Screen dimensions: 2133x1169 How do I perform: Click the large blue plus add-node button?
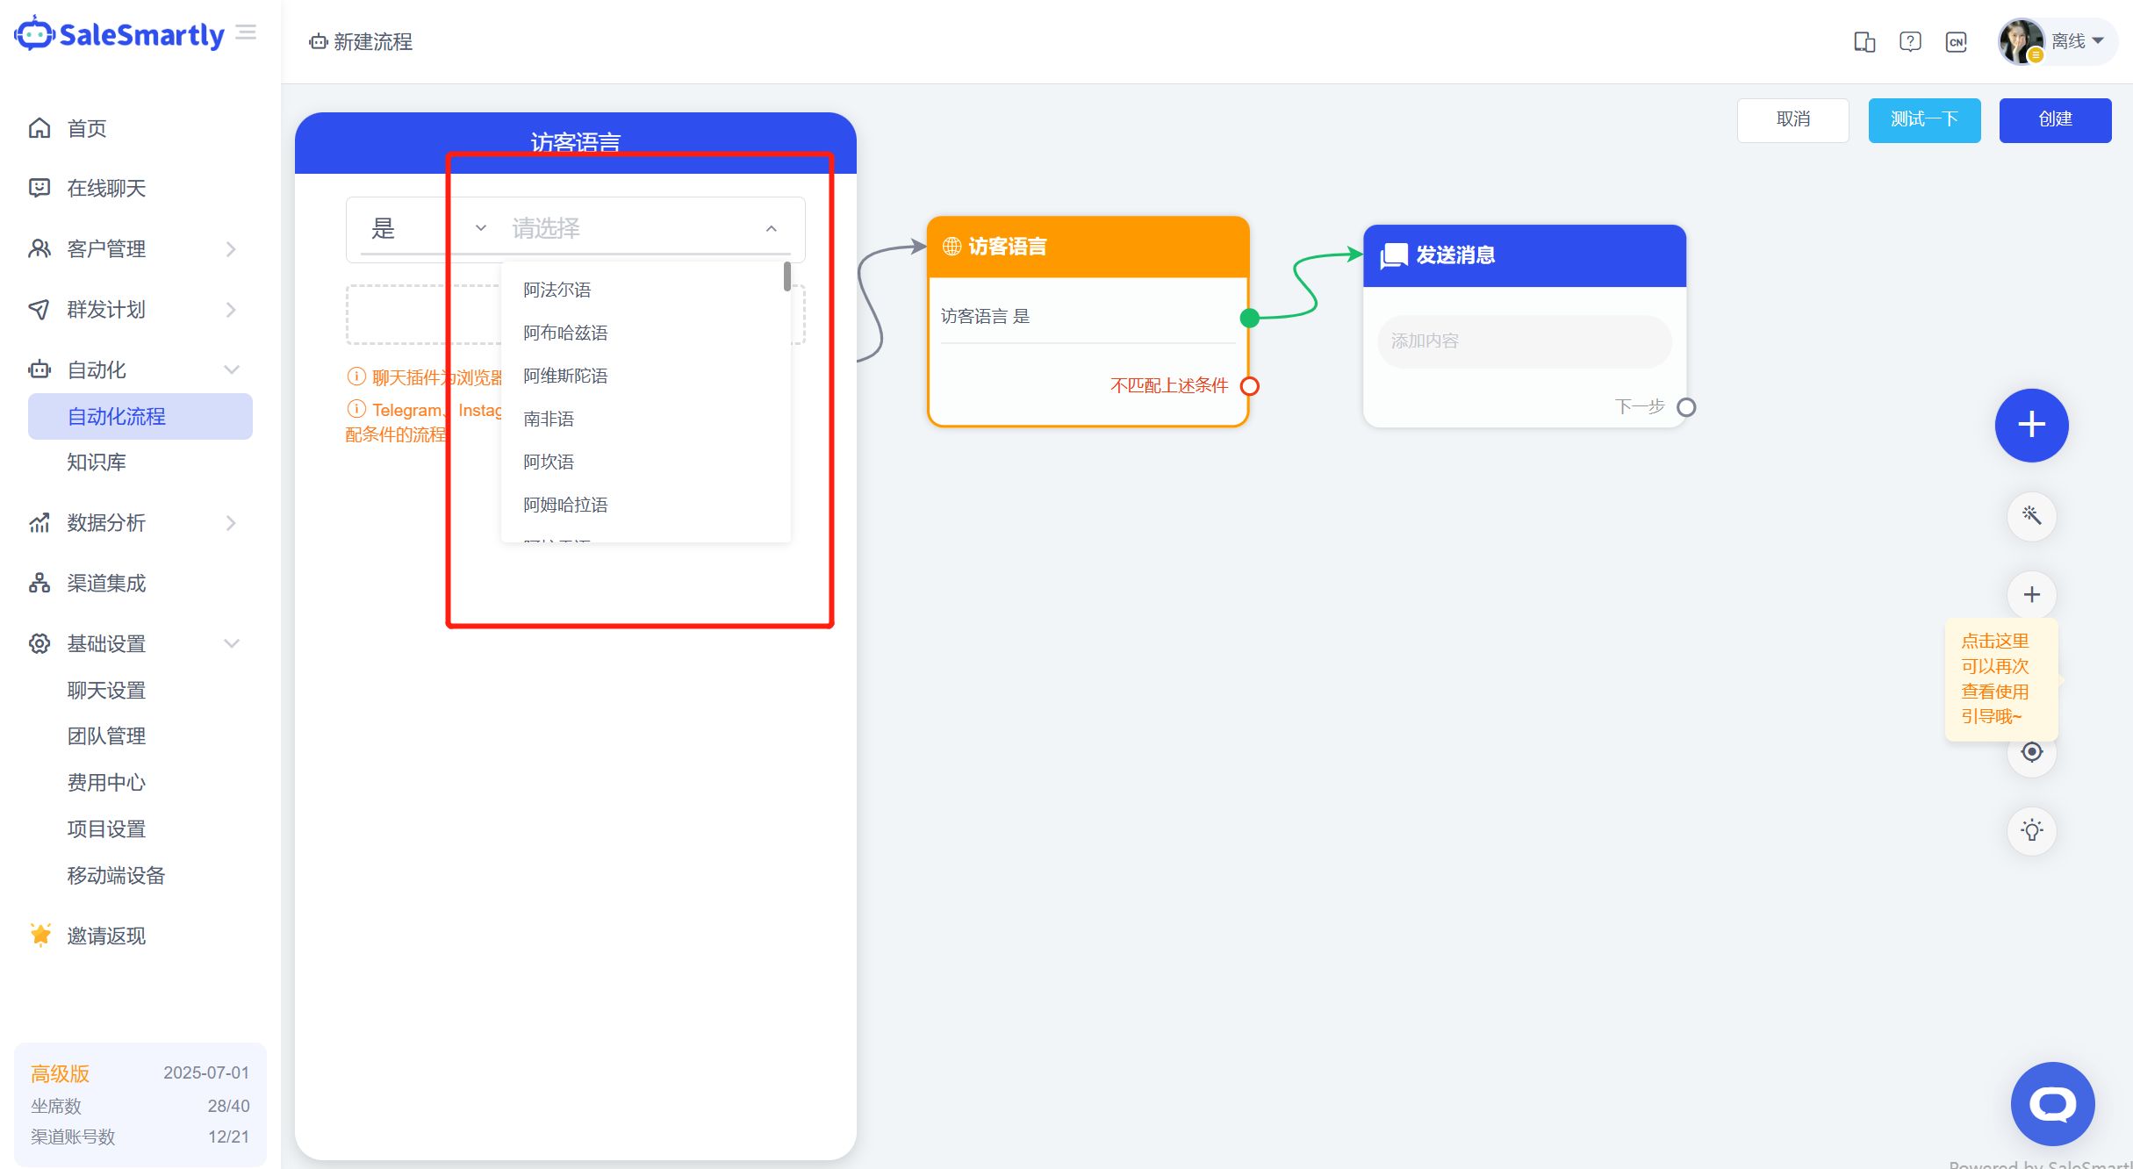[2031, 426]
